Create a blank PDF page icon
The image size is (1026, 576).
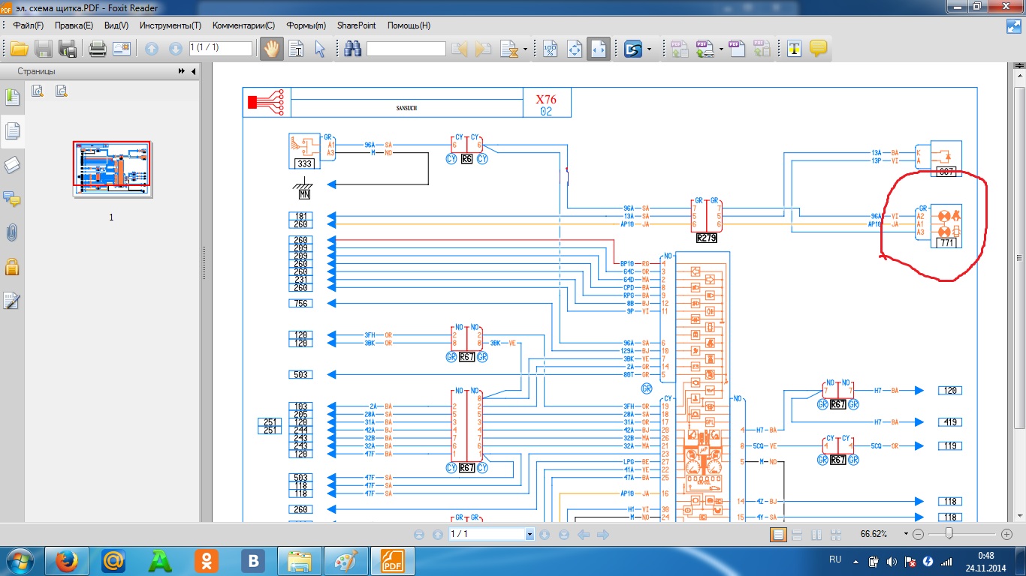737,49
